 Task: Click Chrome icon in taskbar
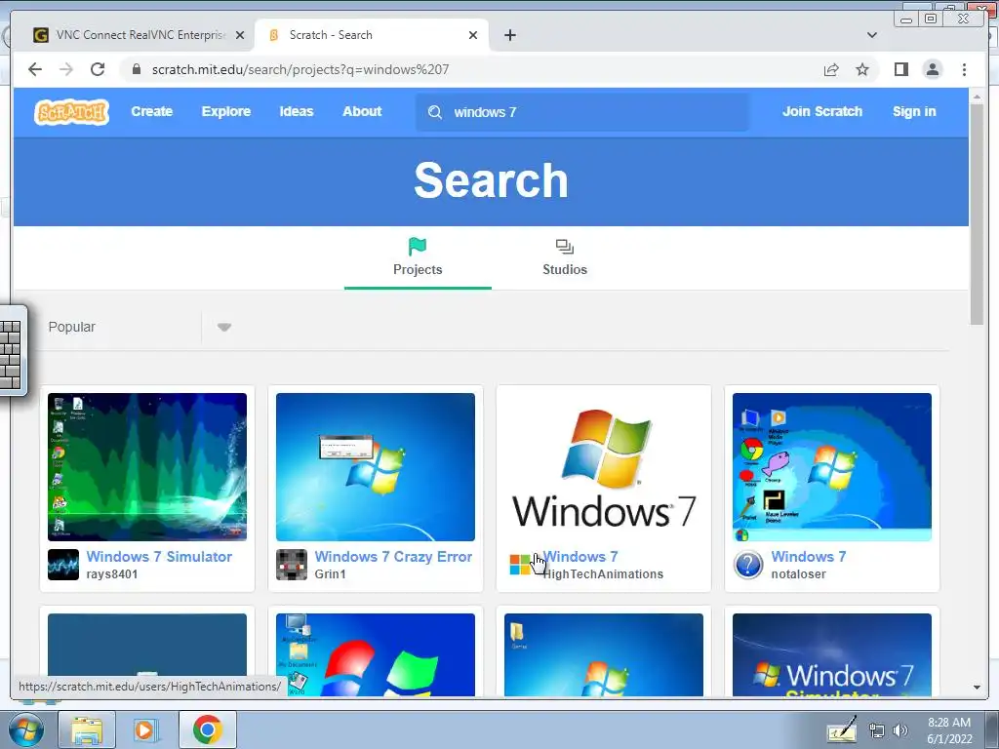[x=207, y=730]
